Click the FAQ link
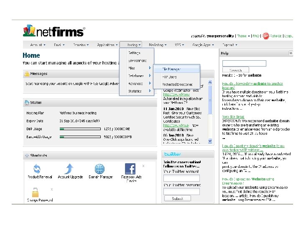Screen dimensions: 301x226 [x=256, y=36]
